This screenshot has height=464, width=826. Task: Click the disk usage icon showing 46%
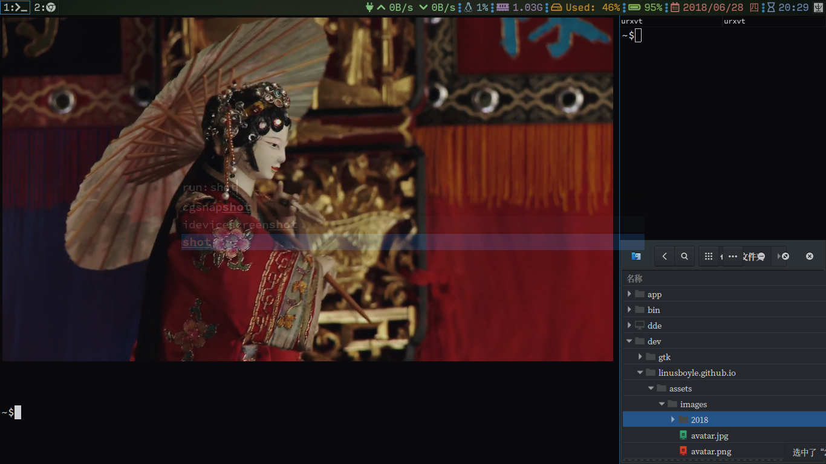coord(556,7)
